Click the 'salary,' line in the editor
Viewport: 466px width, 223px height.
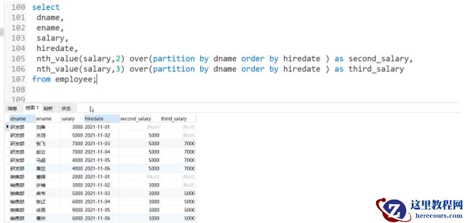pyautogui.click(x=52, y=38)
